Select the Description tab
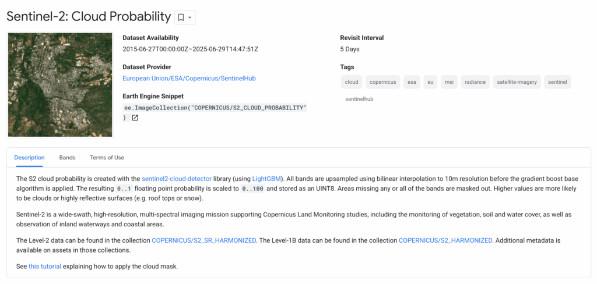597x284 pixels. (29, 158)
